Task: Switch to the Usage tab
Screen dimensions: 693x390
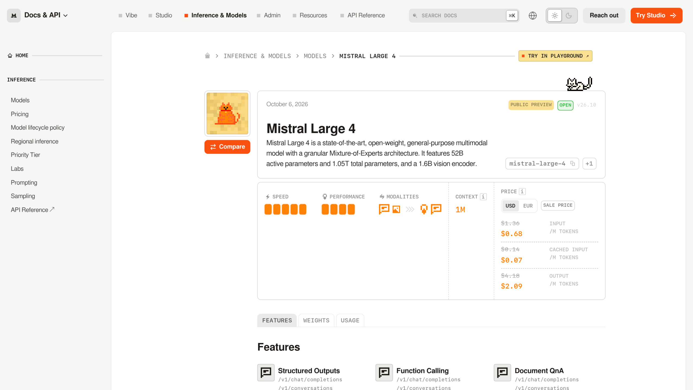Action: click(x=350, y=320)
